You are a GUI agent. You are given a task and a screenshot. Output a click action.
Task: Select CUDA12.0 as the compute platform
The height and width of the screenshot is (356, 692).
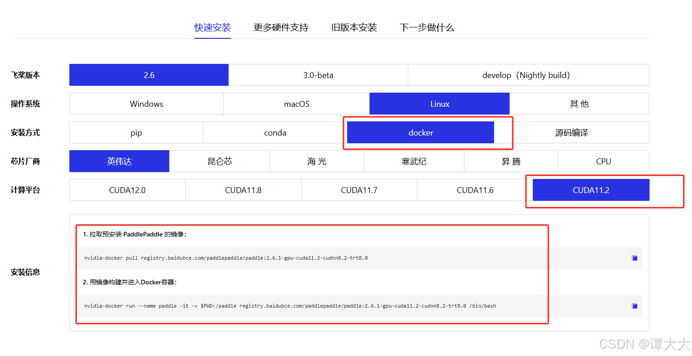[x=127, y=190]
